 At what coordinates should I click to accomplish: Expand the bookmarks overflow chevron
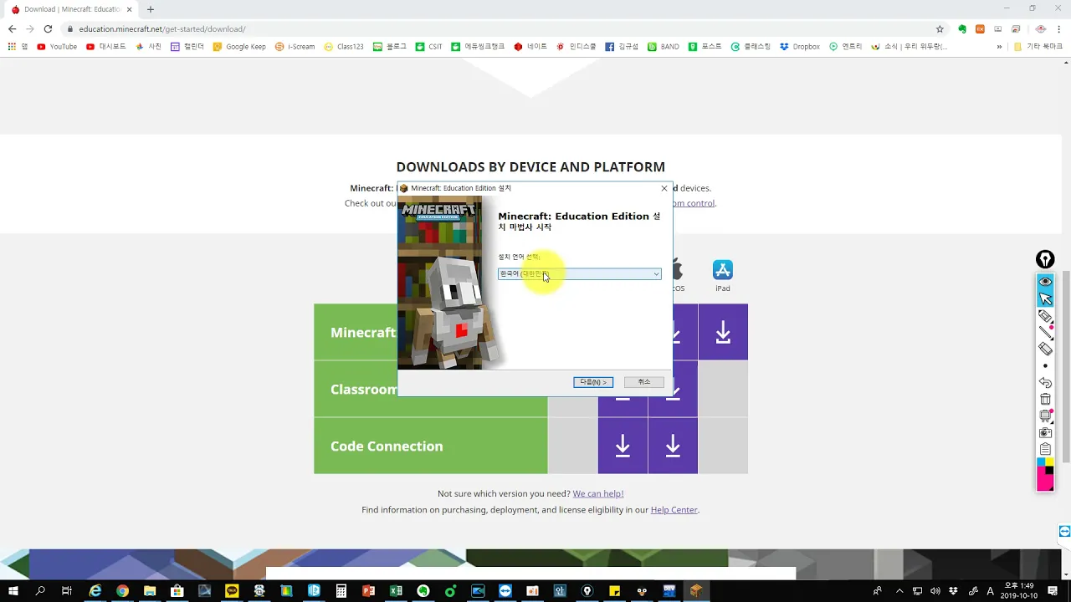pos(999,47)
